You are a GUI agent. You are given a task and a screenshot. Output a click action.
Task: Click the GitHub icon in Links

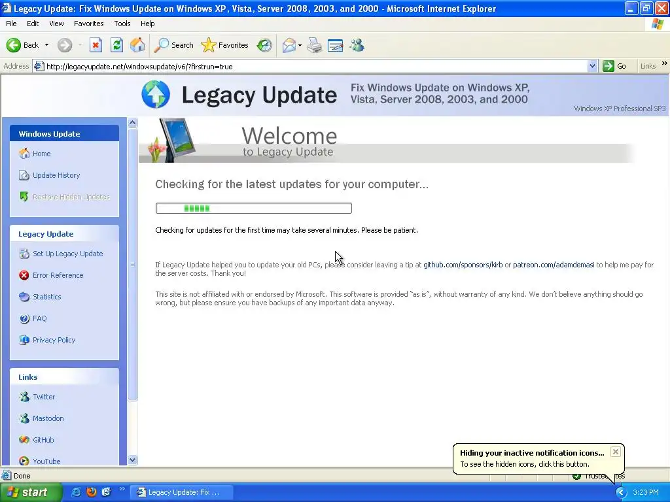pyautogui.click(x=24, y=440)
